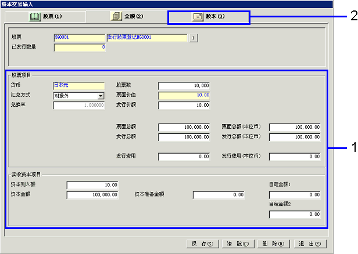The width and height of the screenshot is (358, 254).
Task: Click the 兑换率 field showing 1.000000
Action: (x=79, y=106)
